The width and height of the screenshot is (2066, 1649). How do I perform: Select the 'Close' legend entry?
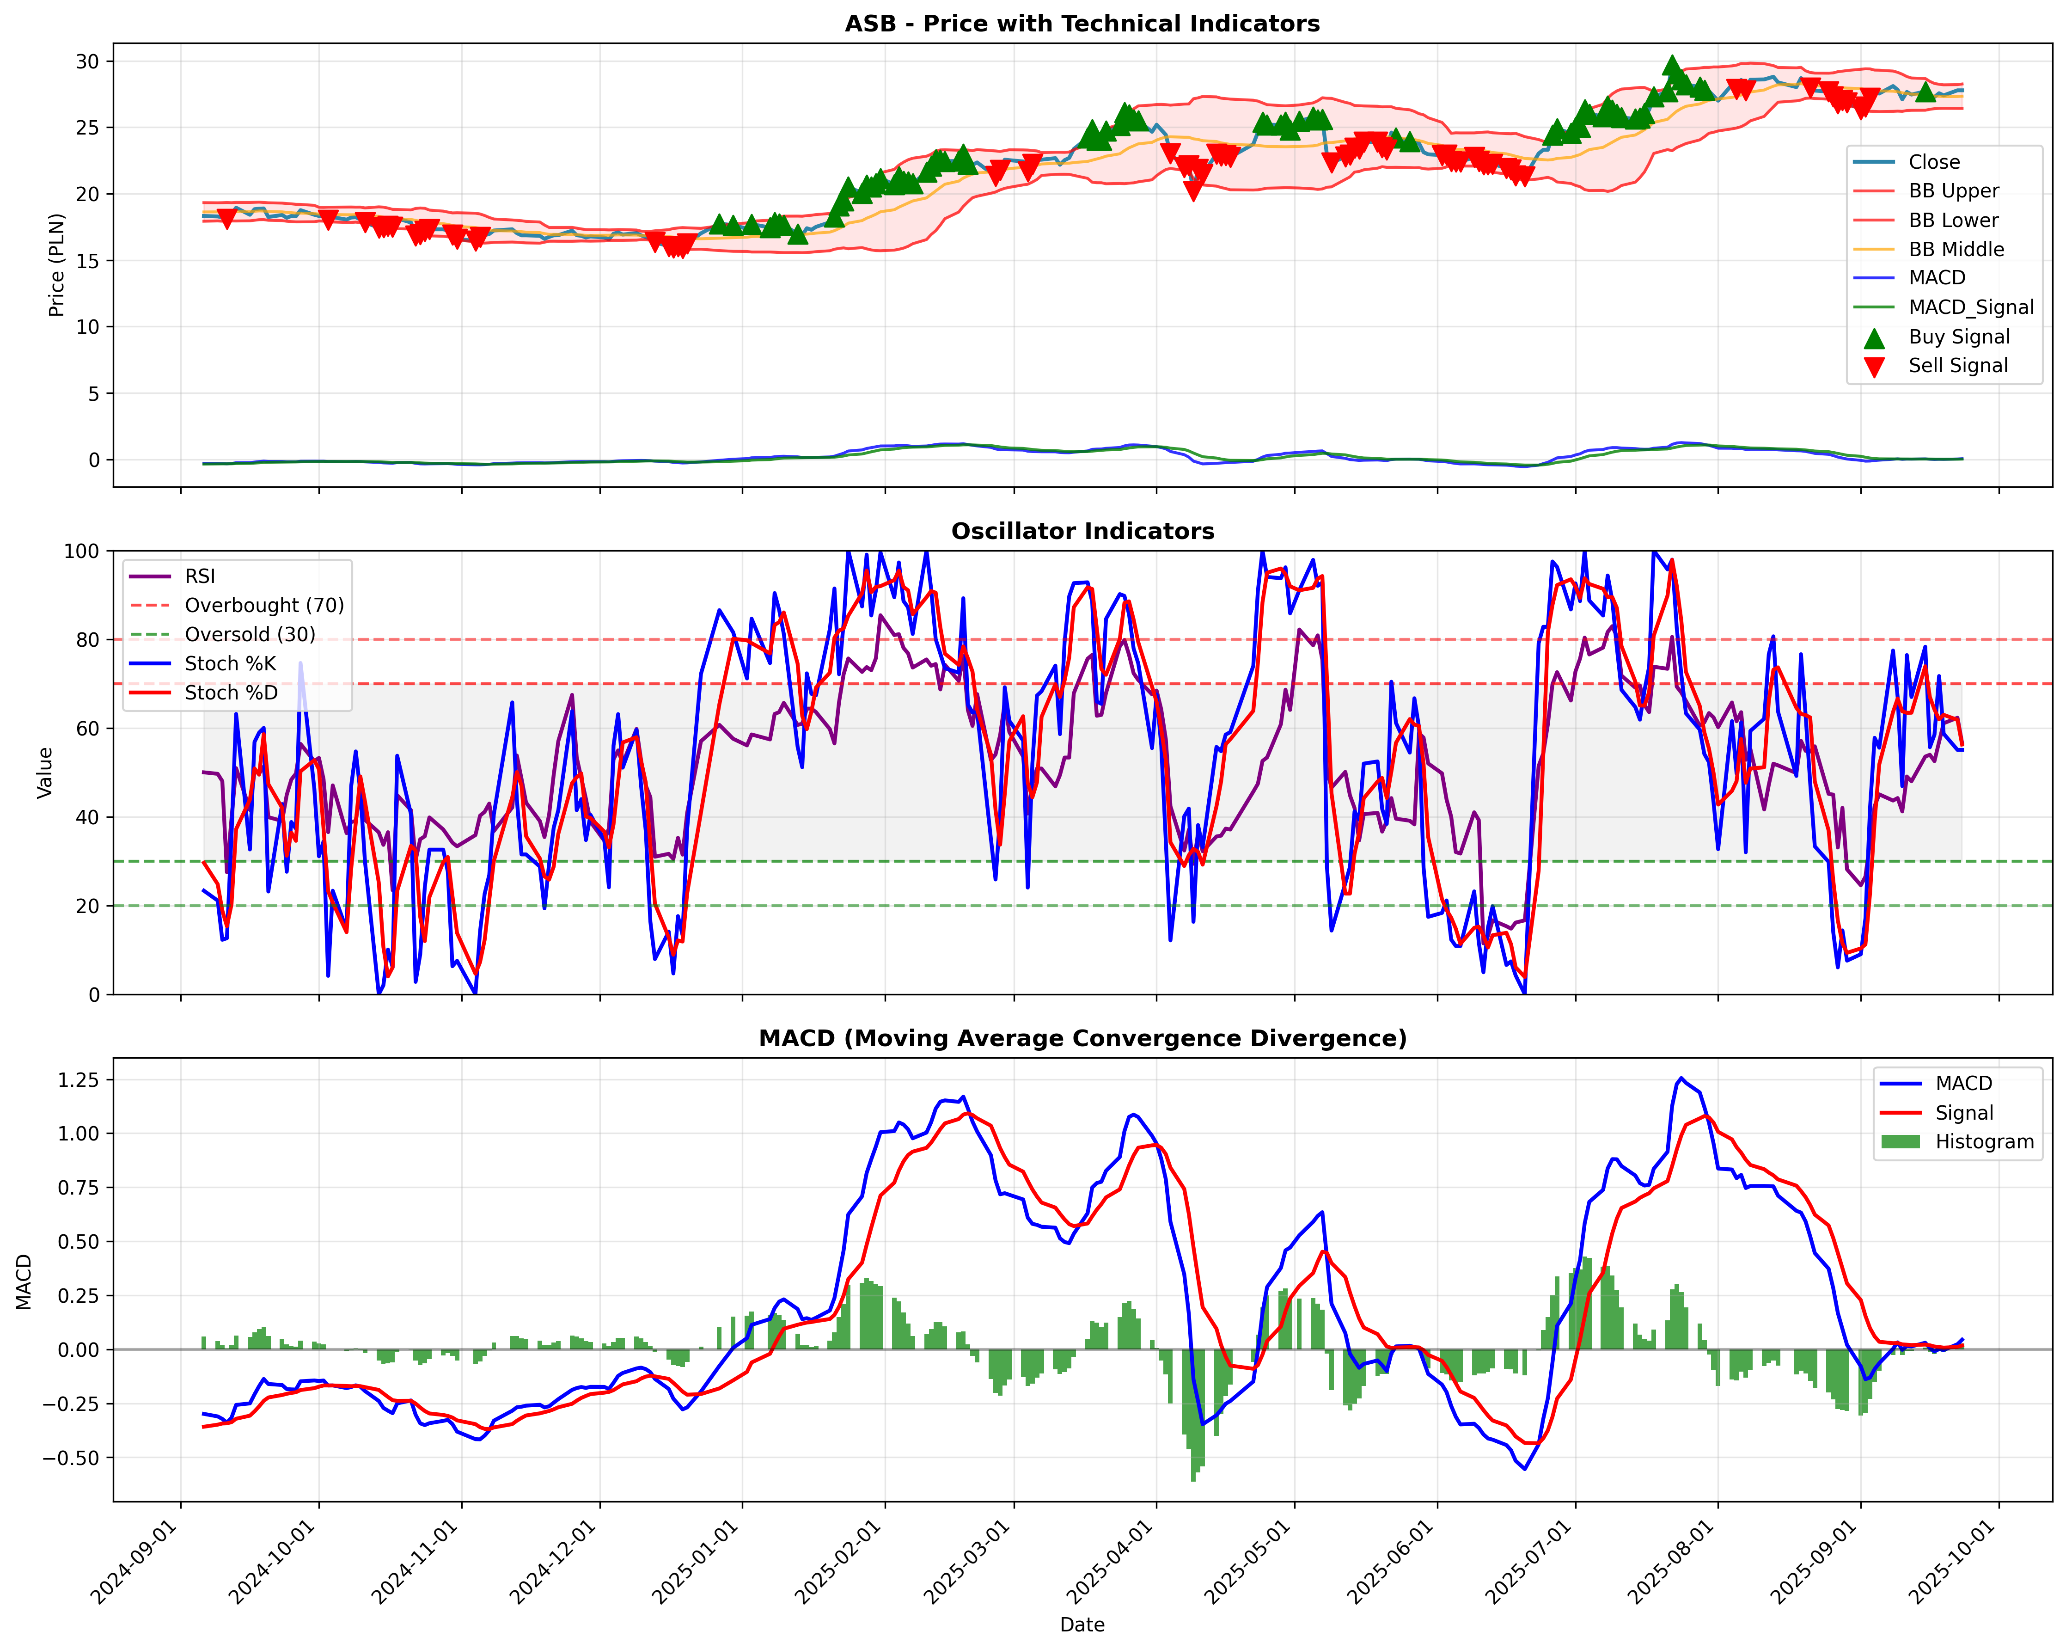point(1934,162)
